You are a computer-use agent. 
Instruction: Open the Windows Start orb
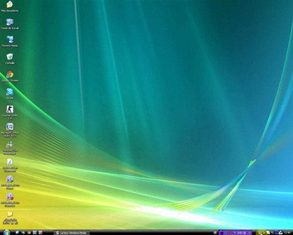7,232
